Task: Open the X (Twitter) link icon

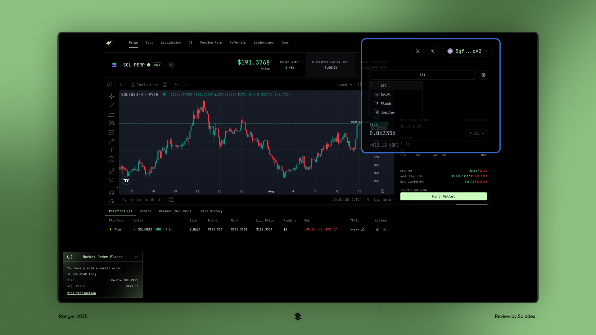Action: [418, 51]
